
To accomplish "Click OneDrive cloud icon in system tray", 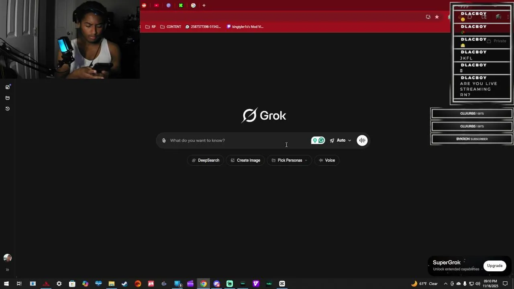I will (x=459, y=284).
